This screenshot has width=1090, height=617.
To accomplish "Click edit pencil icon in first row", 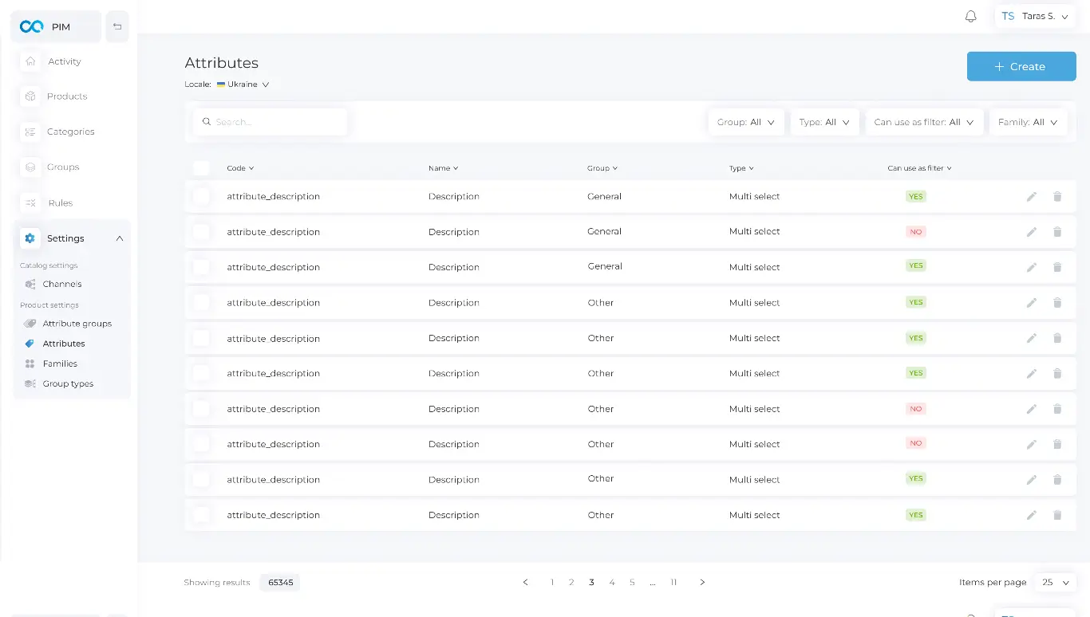I will [x=1031, y=197].
